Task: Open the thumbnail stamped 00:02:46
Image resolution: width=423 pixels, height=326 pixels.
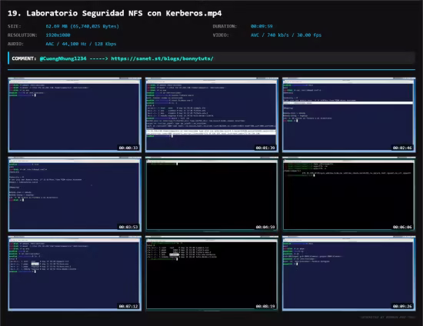Action: point(349,115)
